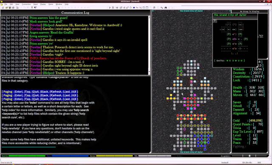Click the Alignment 54 stat line
The image size is (272, 165).
click(x=247, y=113)
